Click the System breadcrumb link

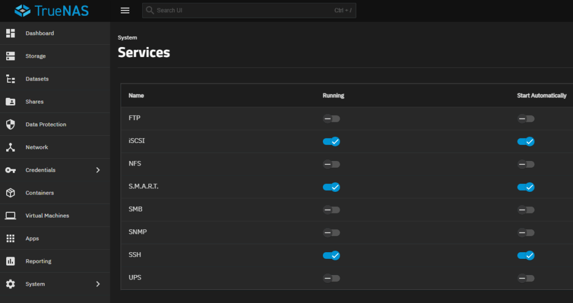tap(127, 37)
